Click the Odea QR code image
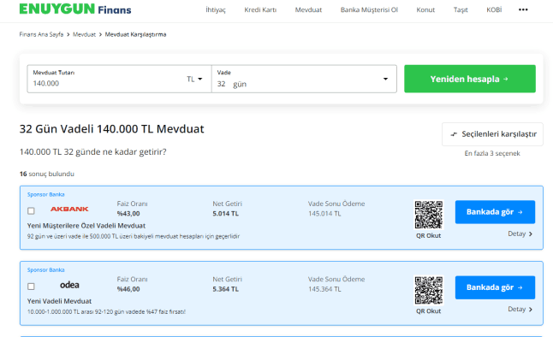553x337 pixels. (x=429, y=290)
